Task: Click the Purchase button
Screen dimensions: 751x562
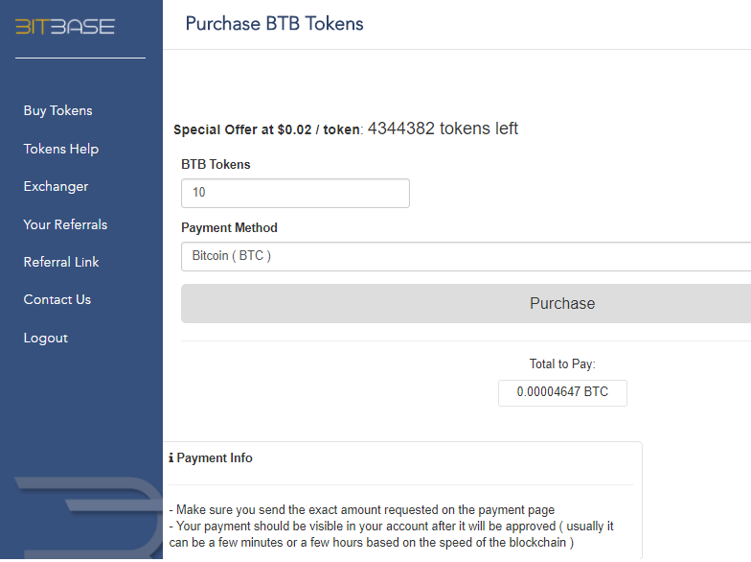Action: point(466,303)
